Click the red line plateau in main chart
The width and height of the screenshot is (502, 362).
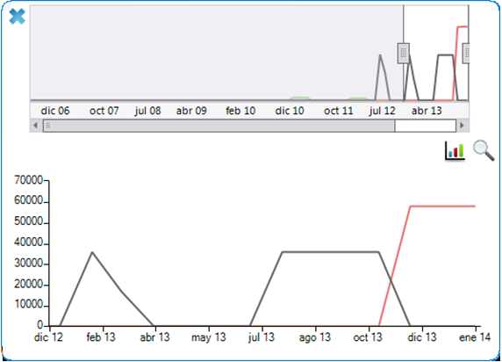coord(443,206)
